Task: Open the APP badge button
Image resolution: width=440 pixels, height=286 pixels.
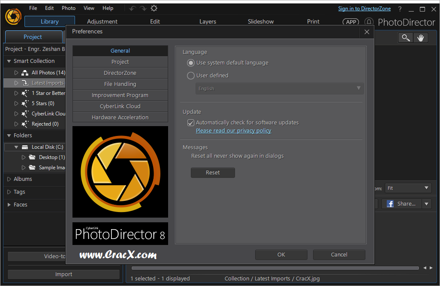Action: click(x=351, y=22)
